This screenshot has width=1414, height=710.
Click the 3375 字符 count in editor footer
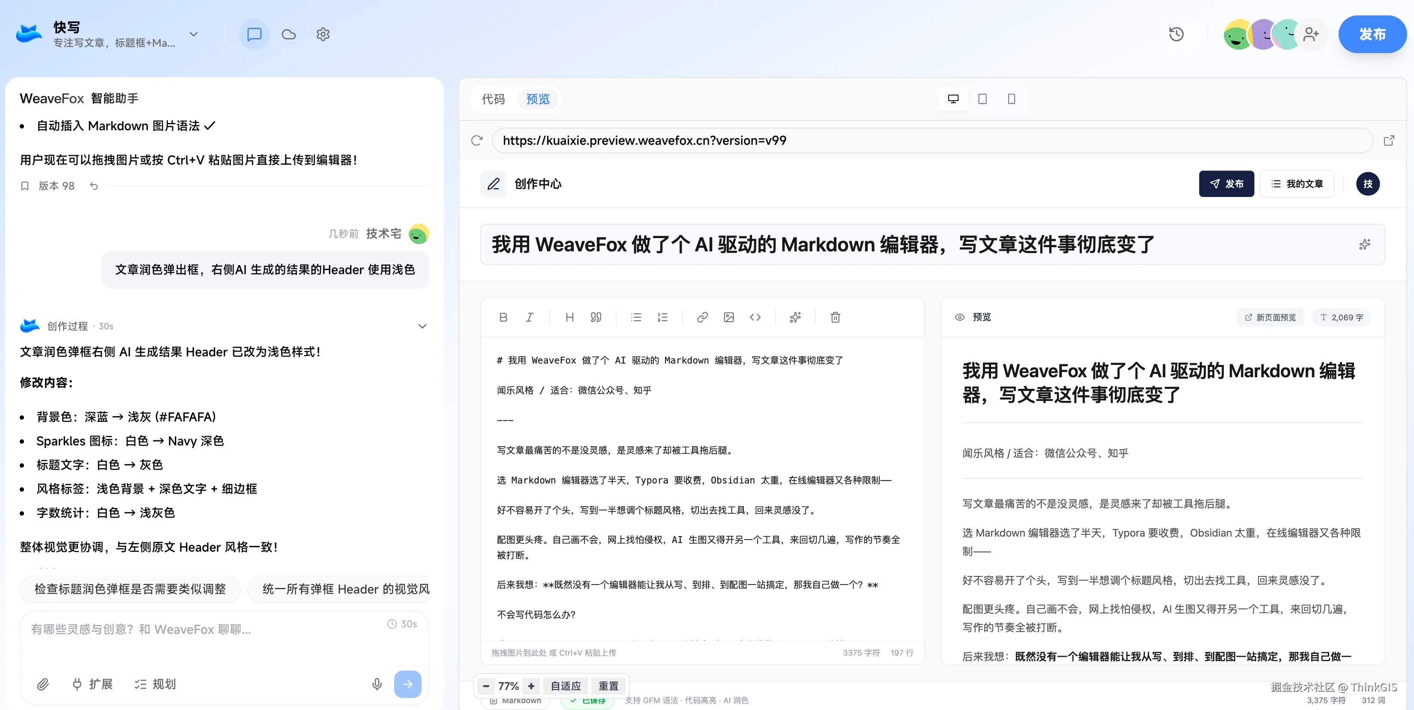point(861,653)
